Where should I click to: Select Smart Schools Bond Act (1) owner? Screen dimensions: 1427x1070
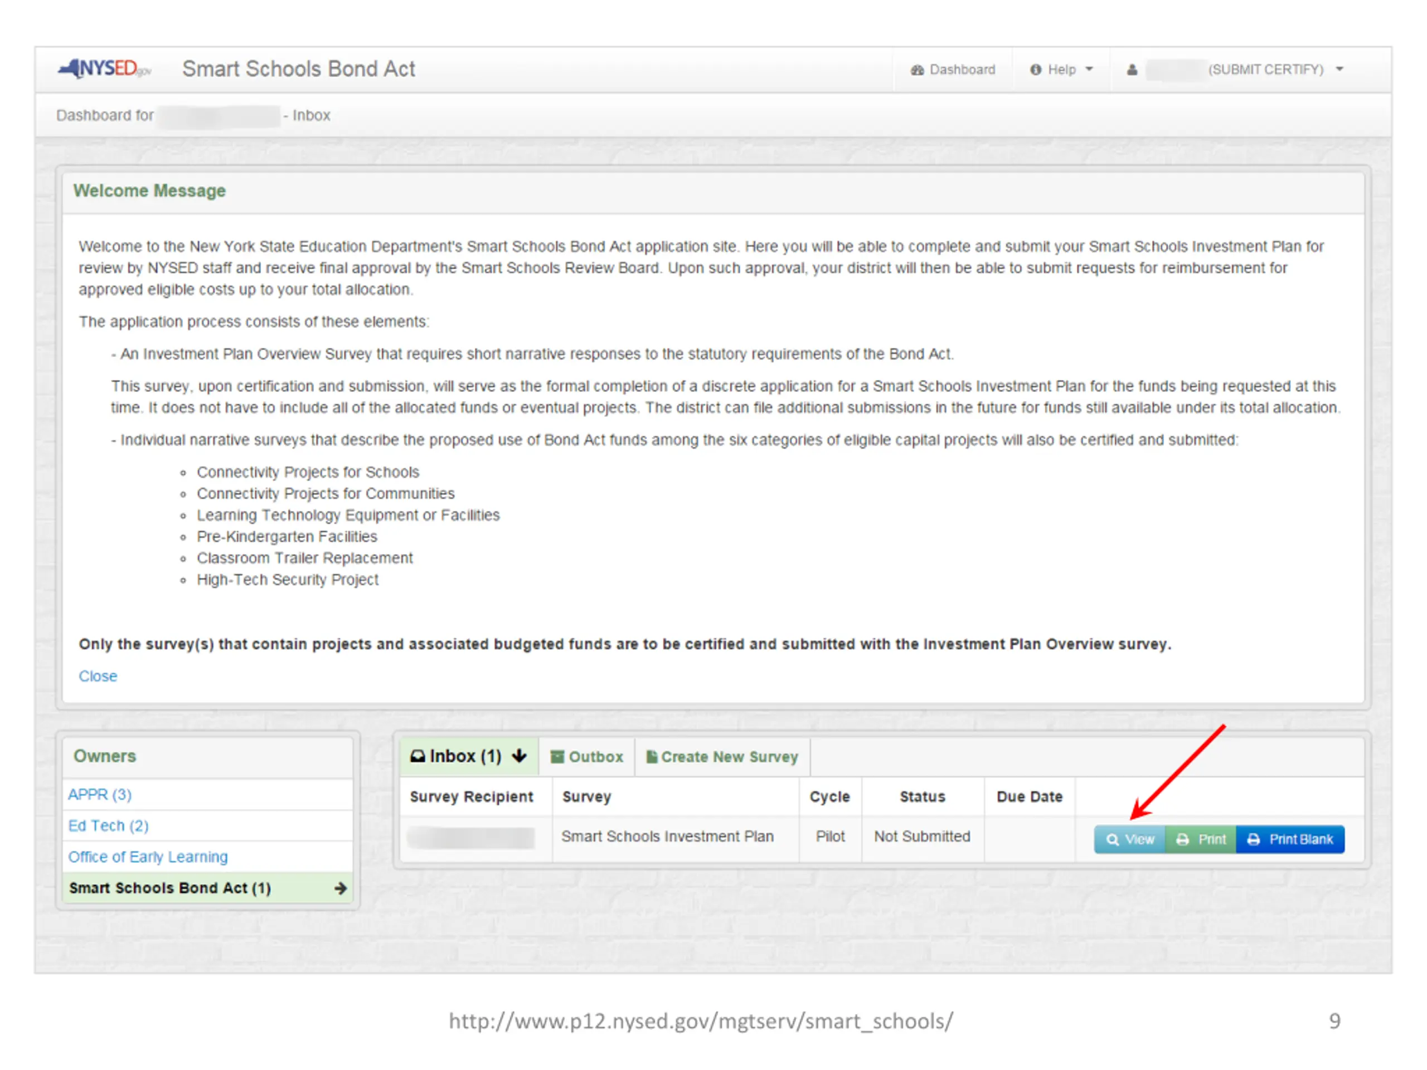click(208, 888)
